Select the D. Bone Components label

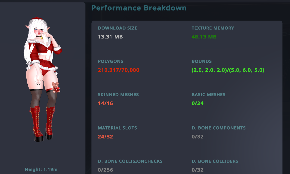click(219, 128)
